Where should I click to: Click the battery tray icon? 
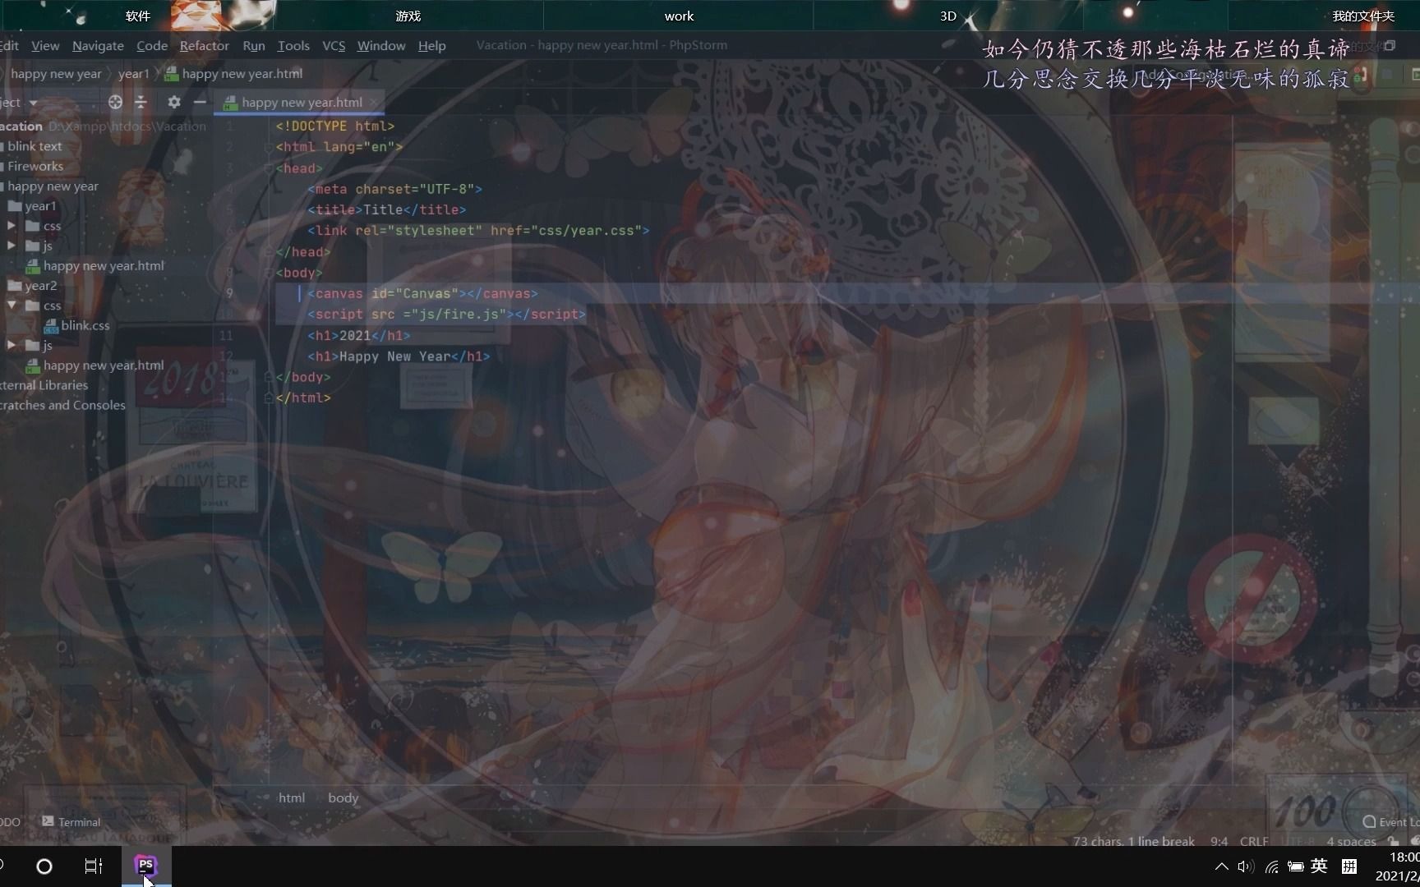tap(1296, 866)
